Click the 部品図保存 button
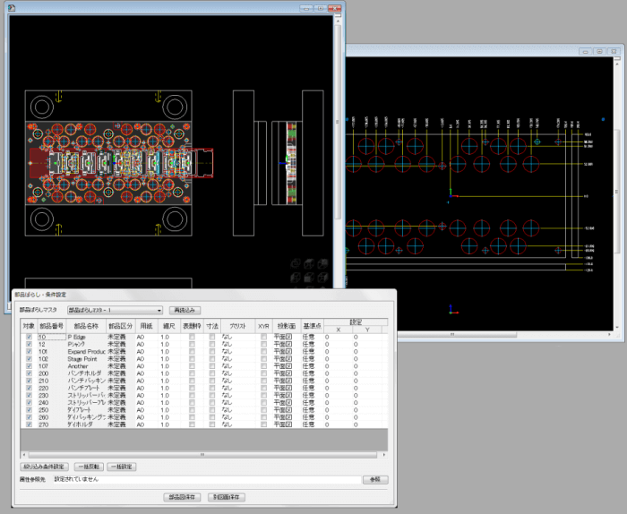The image size is (627, 514). [x=182, y=497]
